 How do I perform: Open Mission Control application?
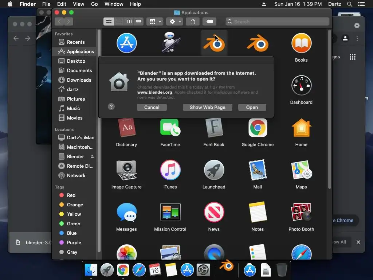[x=170, y=212]
